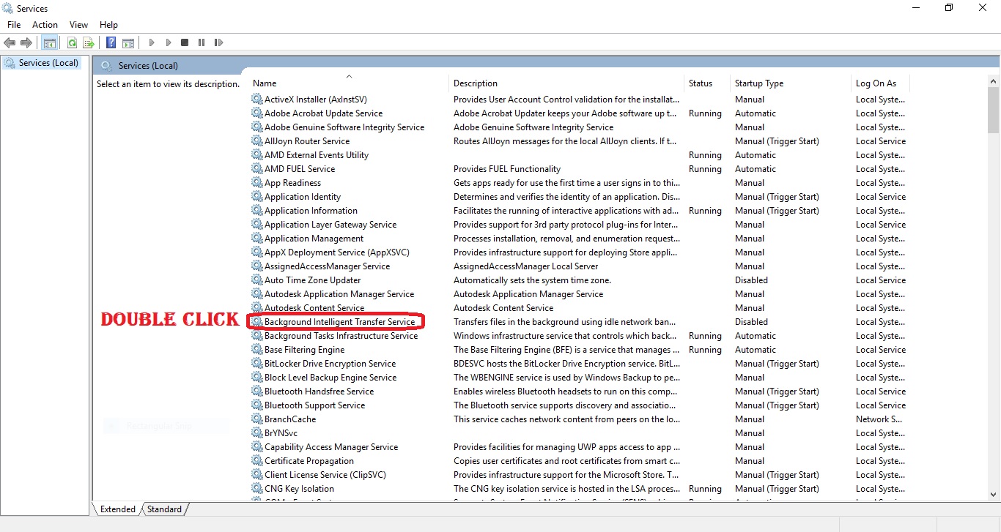Select the Application Information service name
Image resolution: width=1001 pixels, height=532 pixels.
coord(311,210)
